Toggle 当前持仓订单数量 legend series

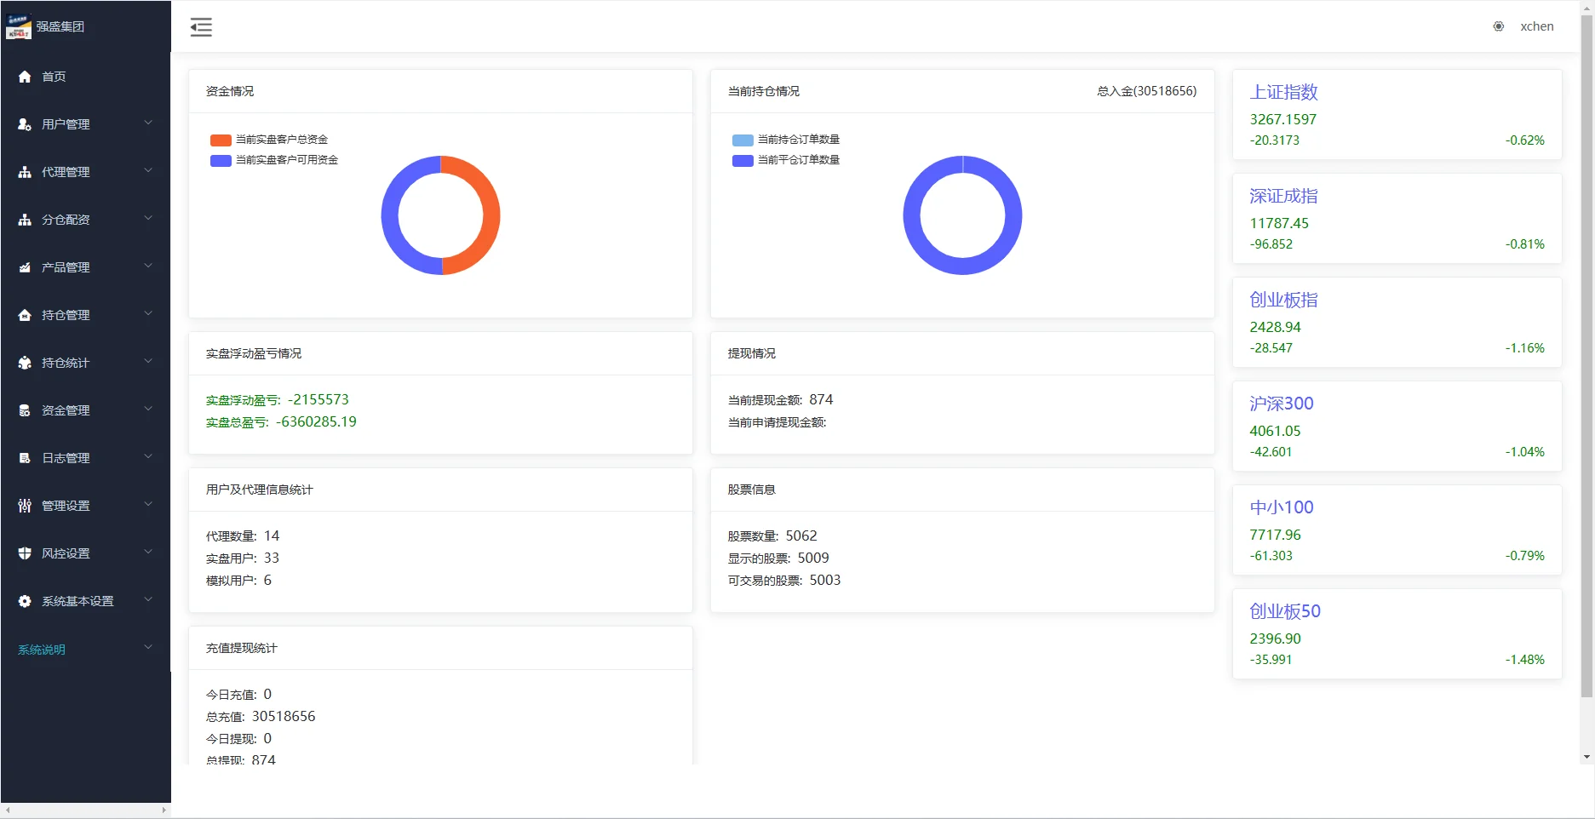click(x=786, y=140)
